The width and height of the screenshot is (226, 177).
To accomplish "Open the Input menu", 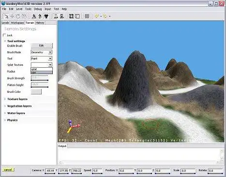I will pos(47,9).
